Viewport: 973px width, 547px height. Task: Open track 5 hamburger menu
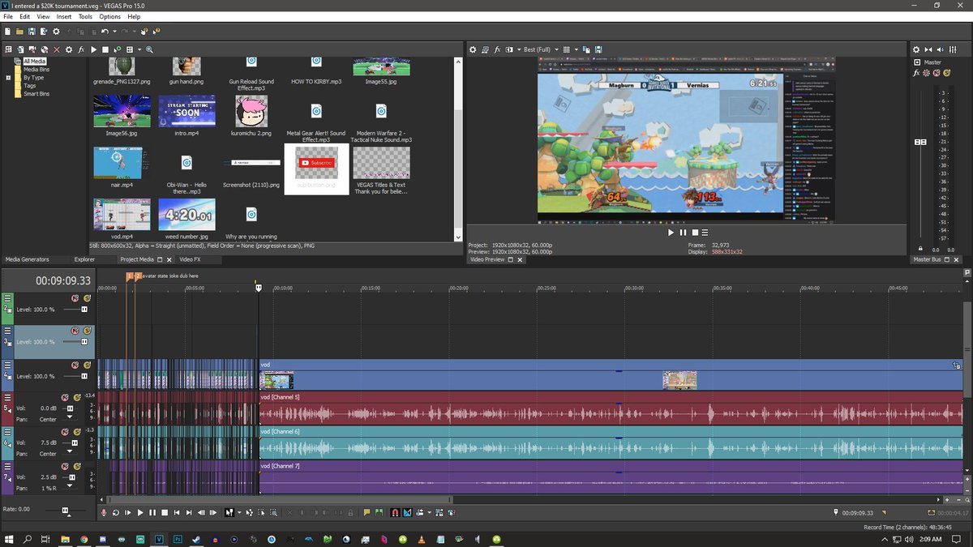pyautogui.click(x=7, y=397)
